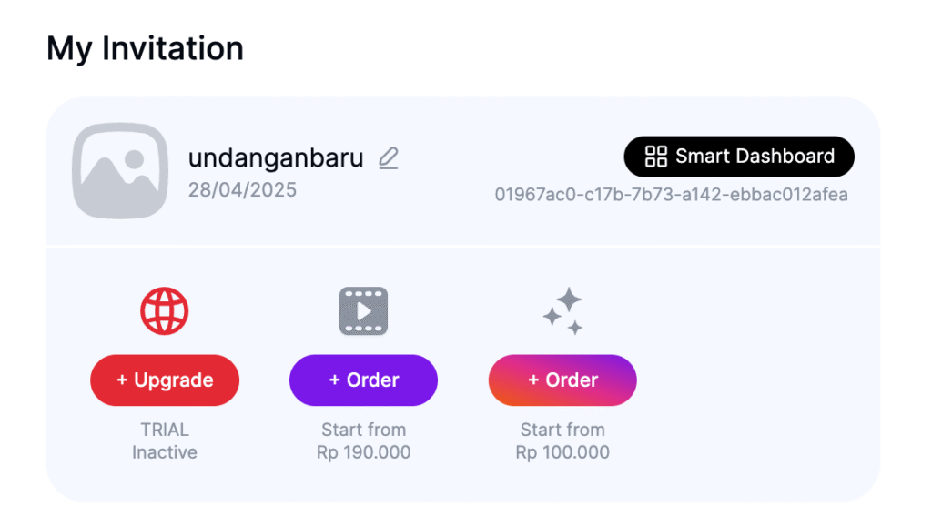Click the My Invitation heading
The width and height of the screenshot is (932, 527).
coord(145,48)
